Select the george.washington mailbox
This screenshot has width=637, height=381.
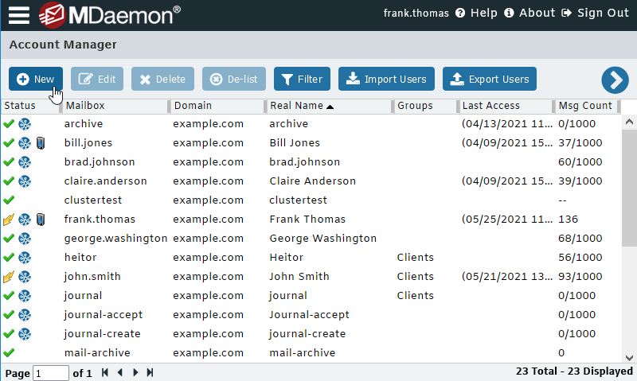tap(115, 238)
